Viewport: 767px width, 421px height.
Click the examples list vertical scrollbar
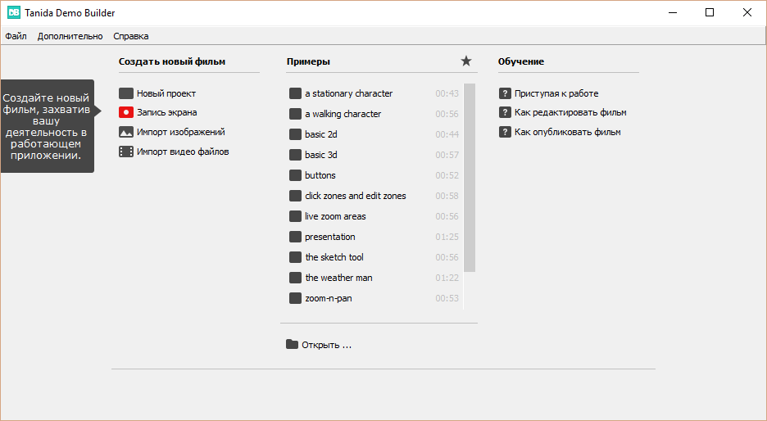point(470,177)
